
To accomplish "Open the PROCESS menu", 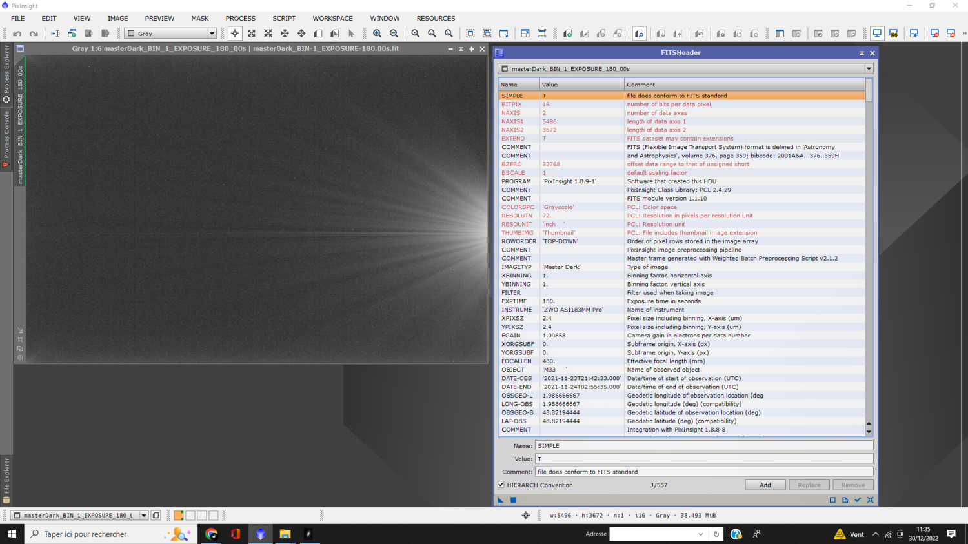I will pyautogui.click(x=241, y=19).
